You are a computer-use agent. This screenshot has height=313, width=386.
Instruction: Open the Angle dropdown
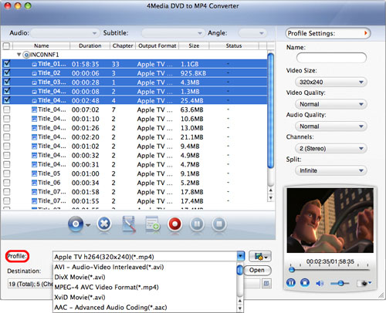tap(252, 33)
